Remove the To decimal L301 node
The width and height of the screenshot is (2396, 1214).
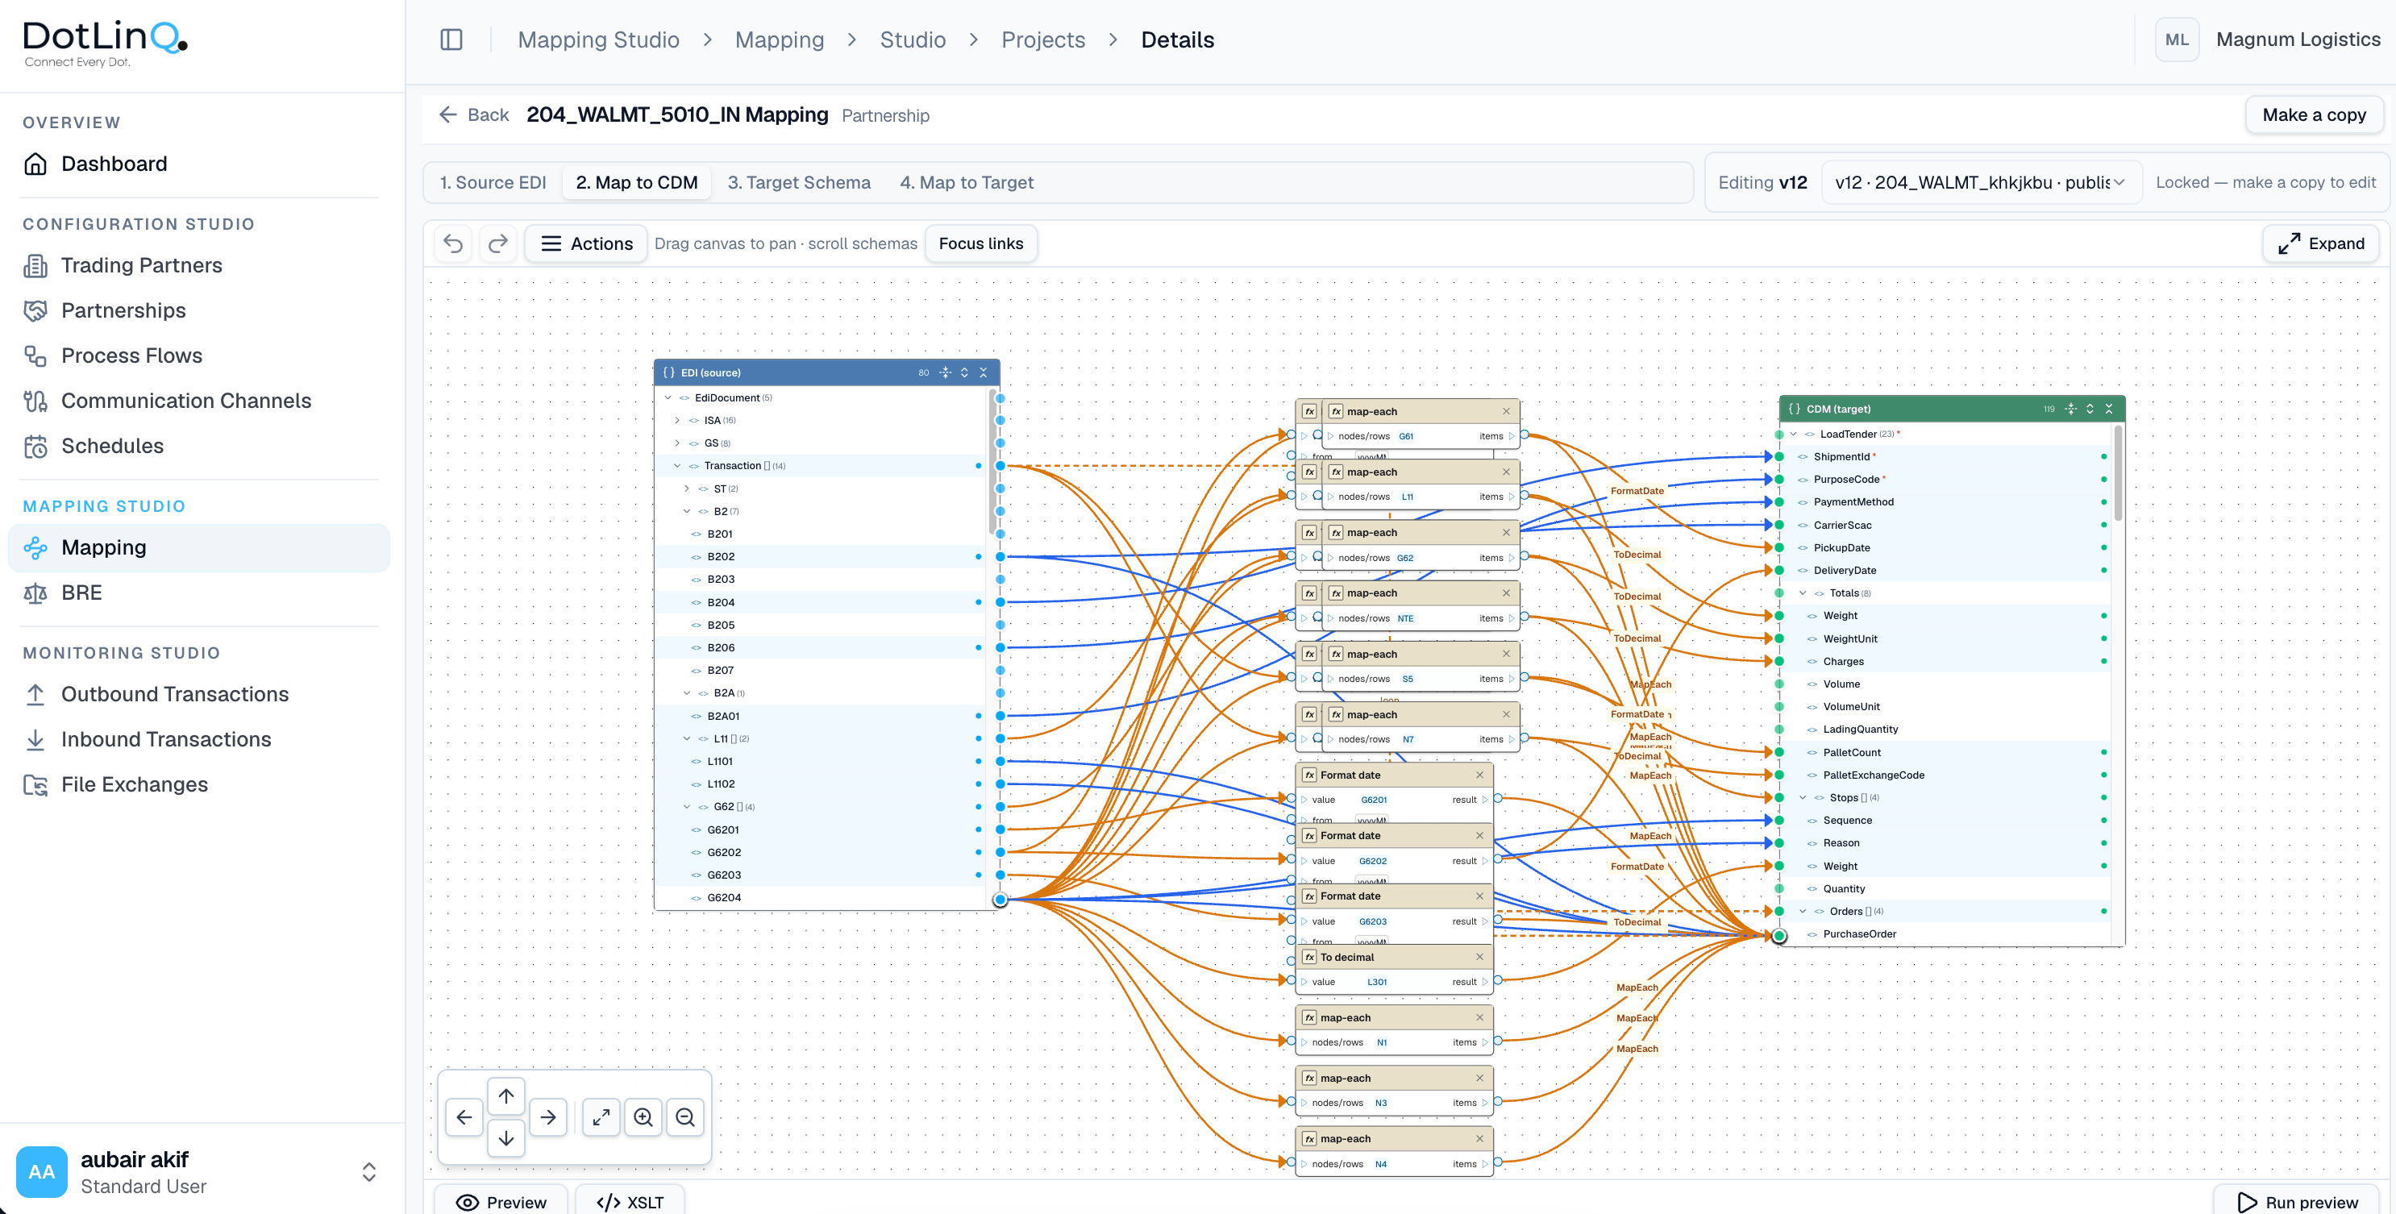(x=1480, y=956)
